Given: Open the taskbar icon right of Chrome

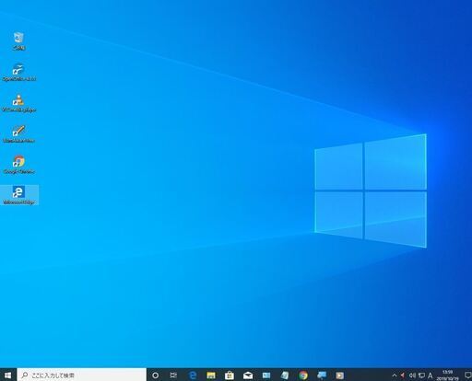Looking at the screenshot, I should click(322, 375).
